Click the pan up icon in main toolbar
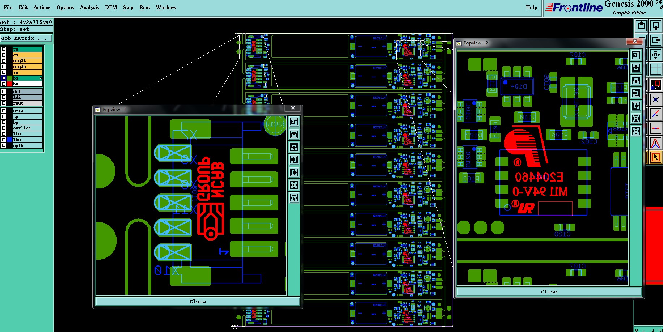 tap(641, 26)
